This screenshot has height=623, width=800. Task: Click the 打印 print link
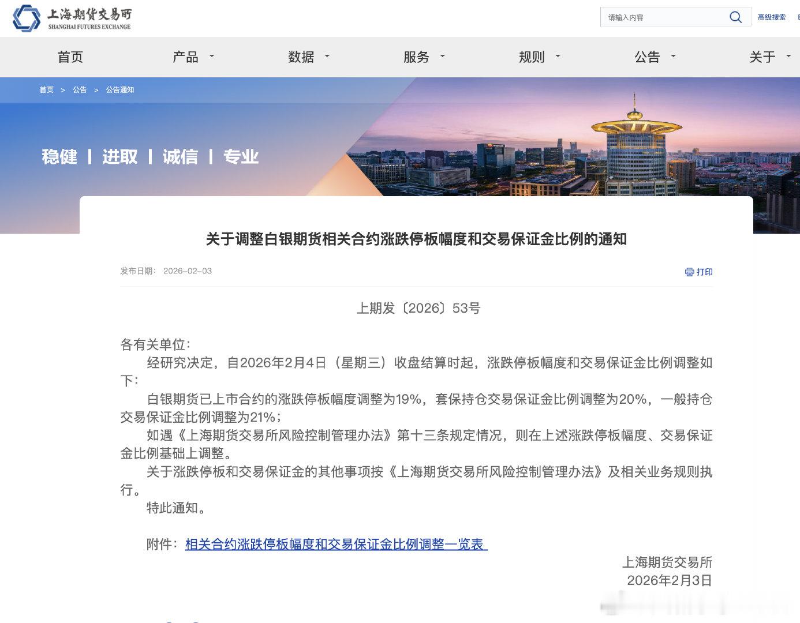pos(703,272)
